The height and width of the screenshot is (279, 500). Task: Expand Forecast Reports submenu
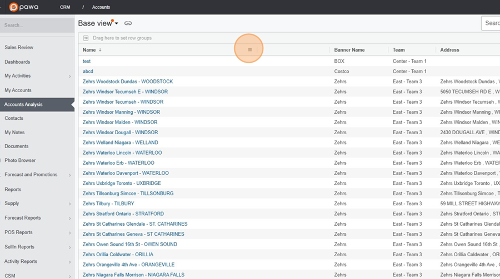[x=70, y=218]
